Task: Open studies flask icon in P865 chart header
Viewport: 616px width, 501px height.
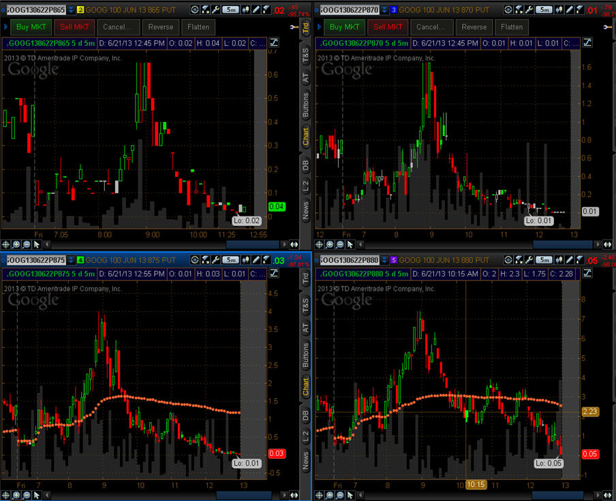Action: click(x=205, y=10)
